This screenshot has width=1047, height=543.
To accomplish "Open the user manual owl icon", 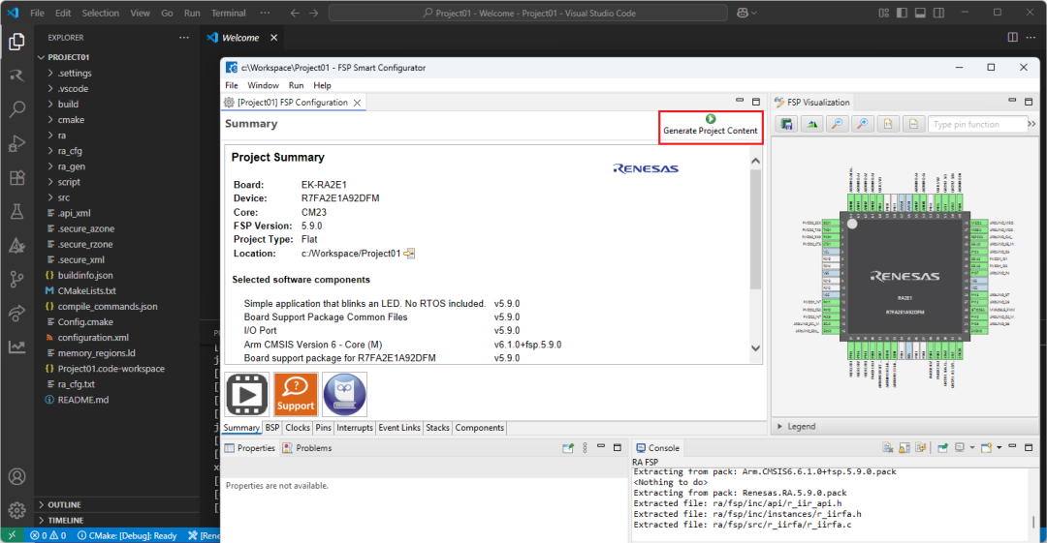I will point(344,395).
